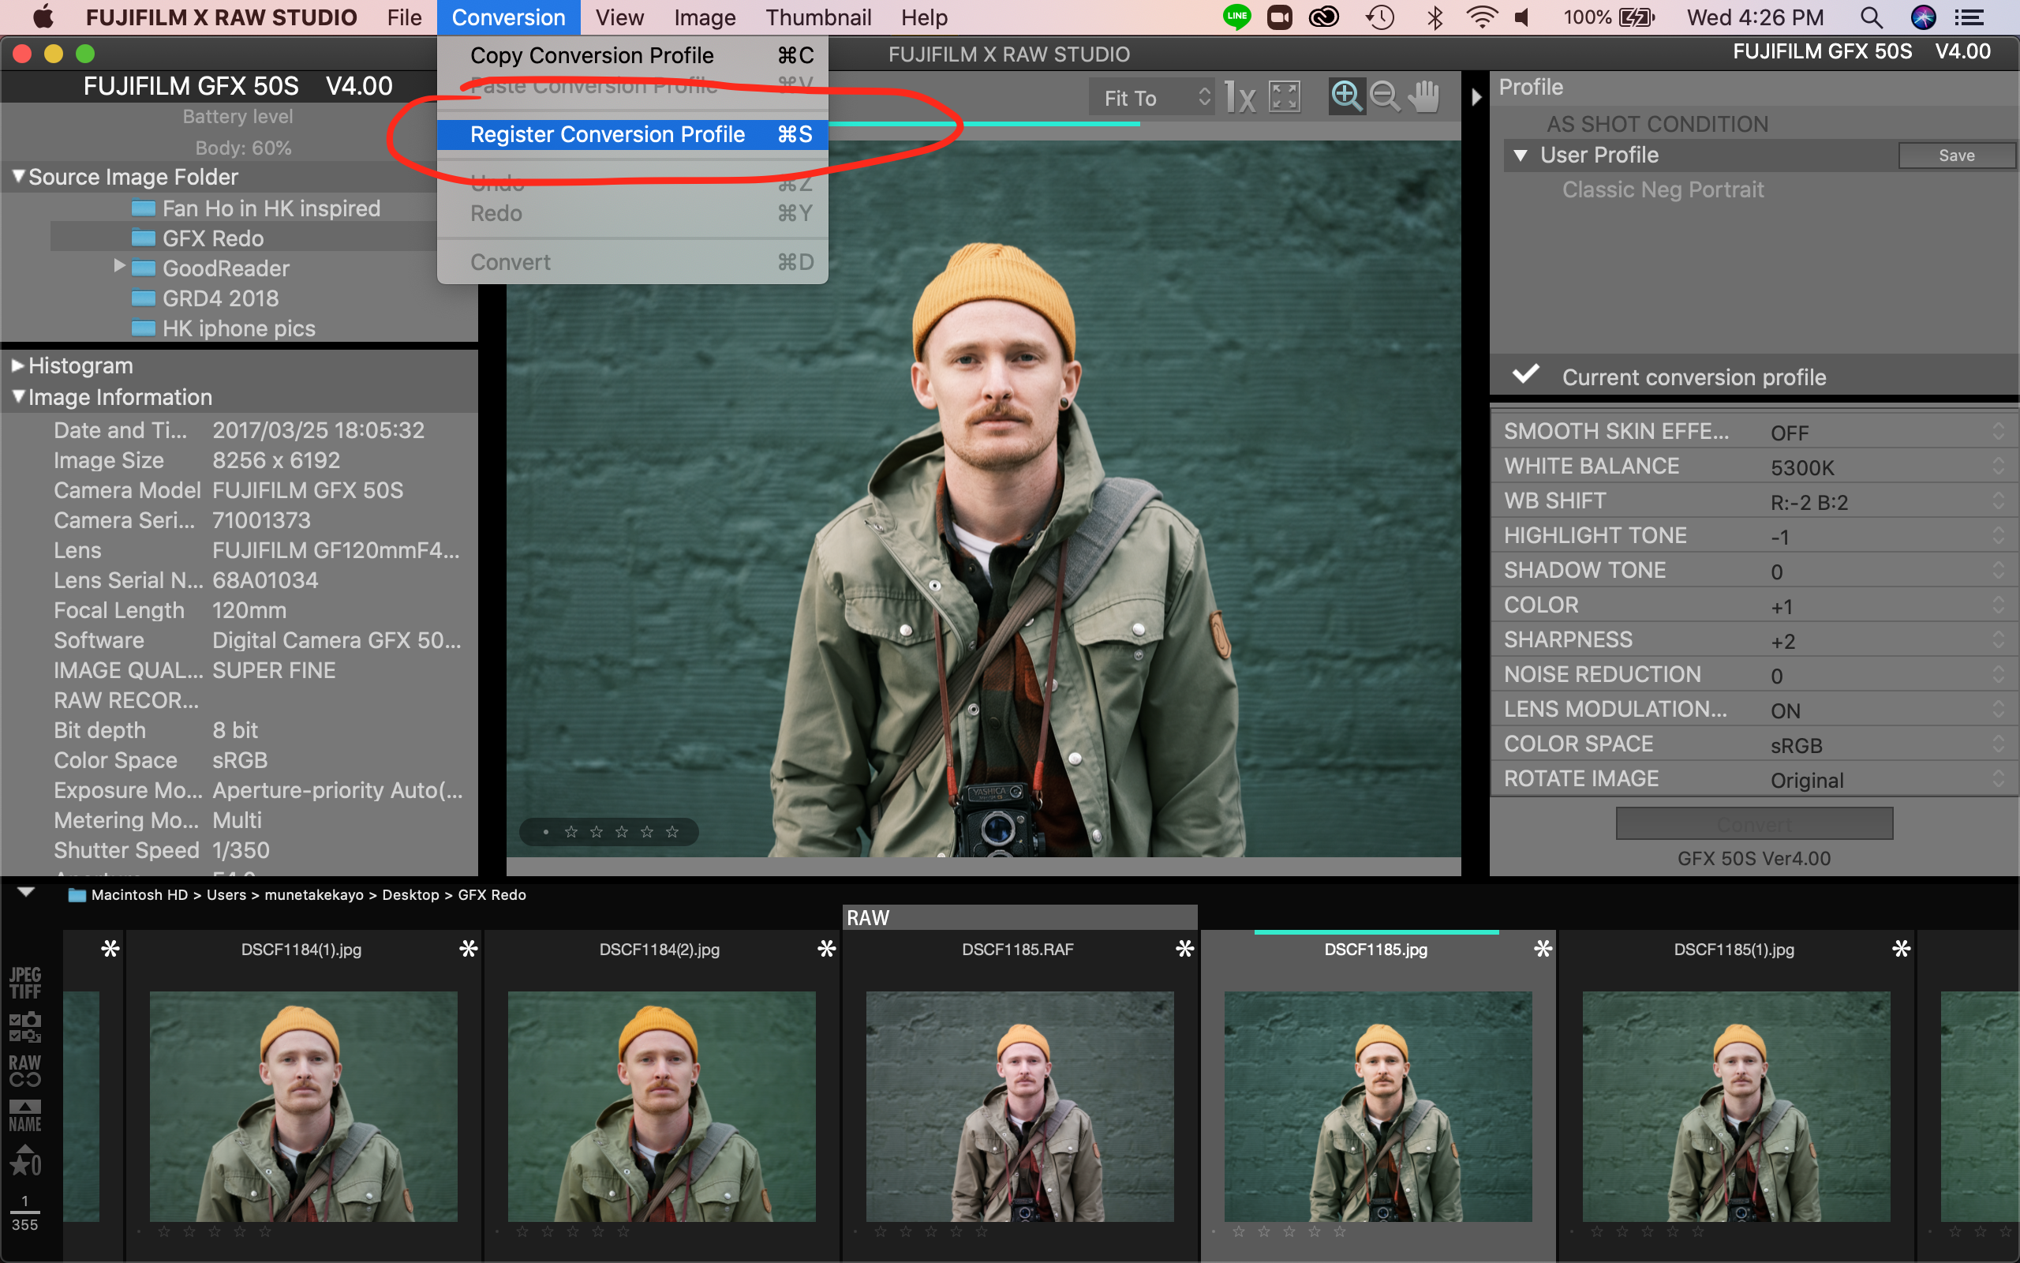This screenshot has height=1263, width=2020.
Task: Open the View menu
Action: click(x=619, y=17)
